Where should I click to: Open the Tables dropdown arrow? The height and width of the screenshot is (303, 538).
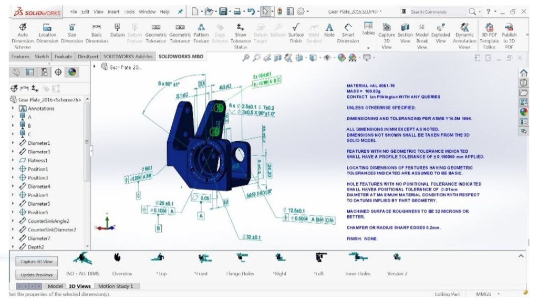tap(368, 48)
